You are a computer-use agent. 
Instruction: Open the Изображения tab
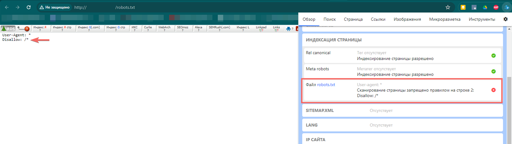coord(407,19)
